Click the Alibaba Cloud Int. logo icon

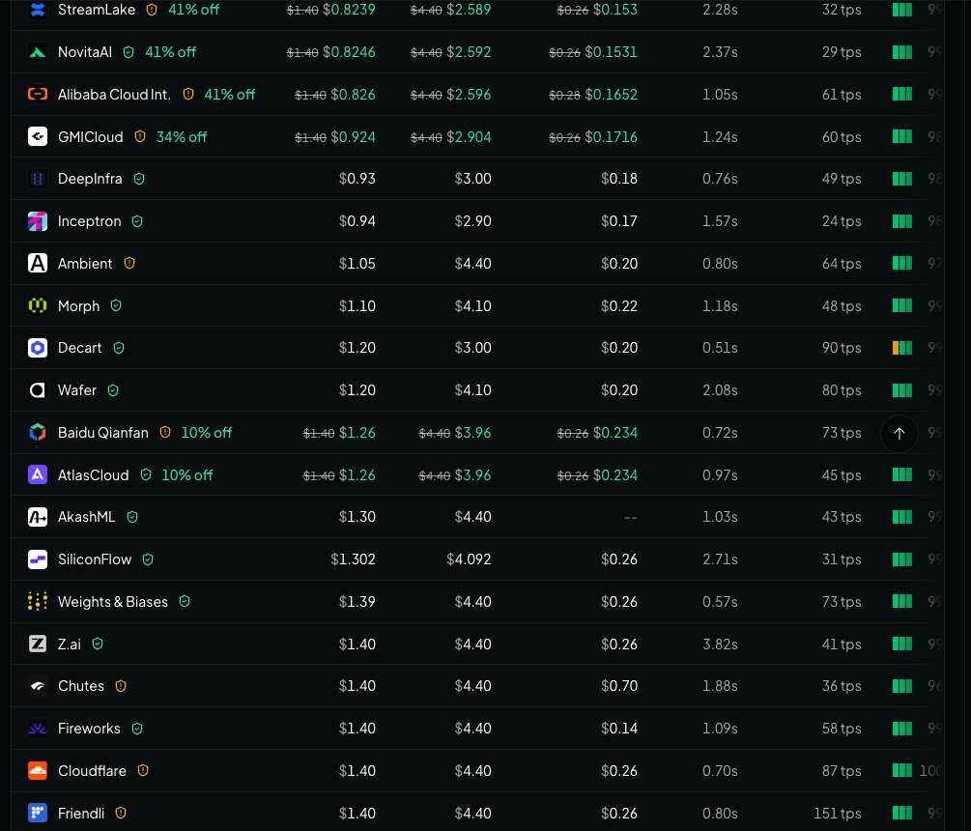[38, 94]
